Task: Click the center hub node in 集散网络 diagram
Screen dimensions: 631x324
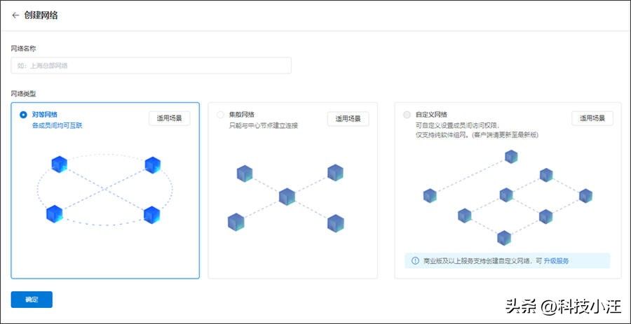Action: pos(287,197)
